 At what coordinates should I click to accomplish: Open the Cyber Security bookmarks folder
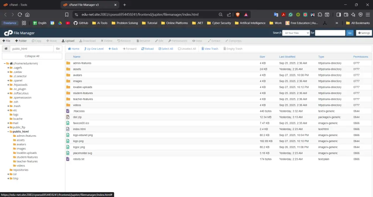[219, 23]
